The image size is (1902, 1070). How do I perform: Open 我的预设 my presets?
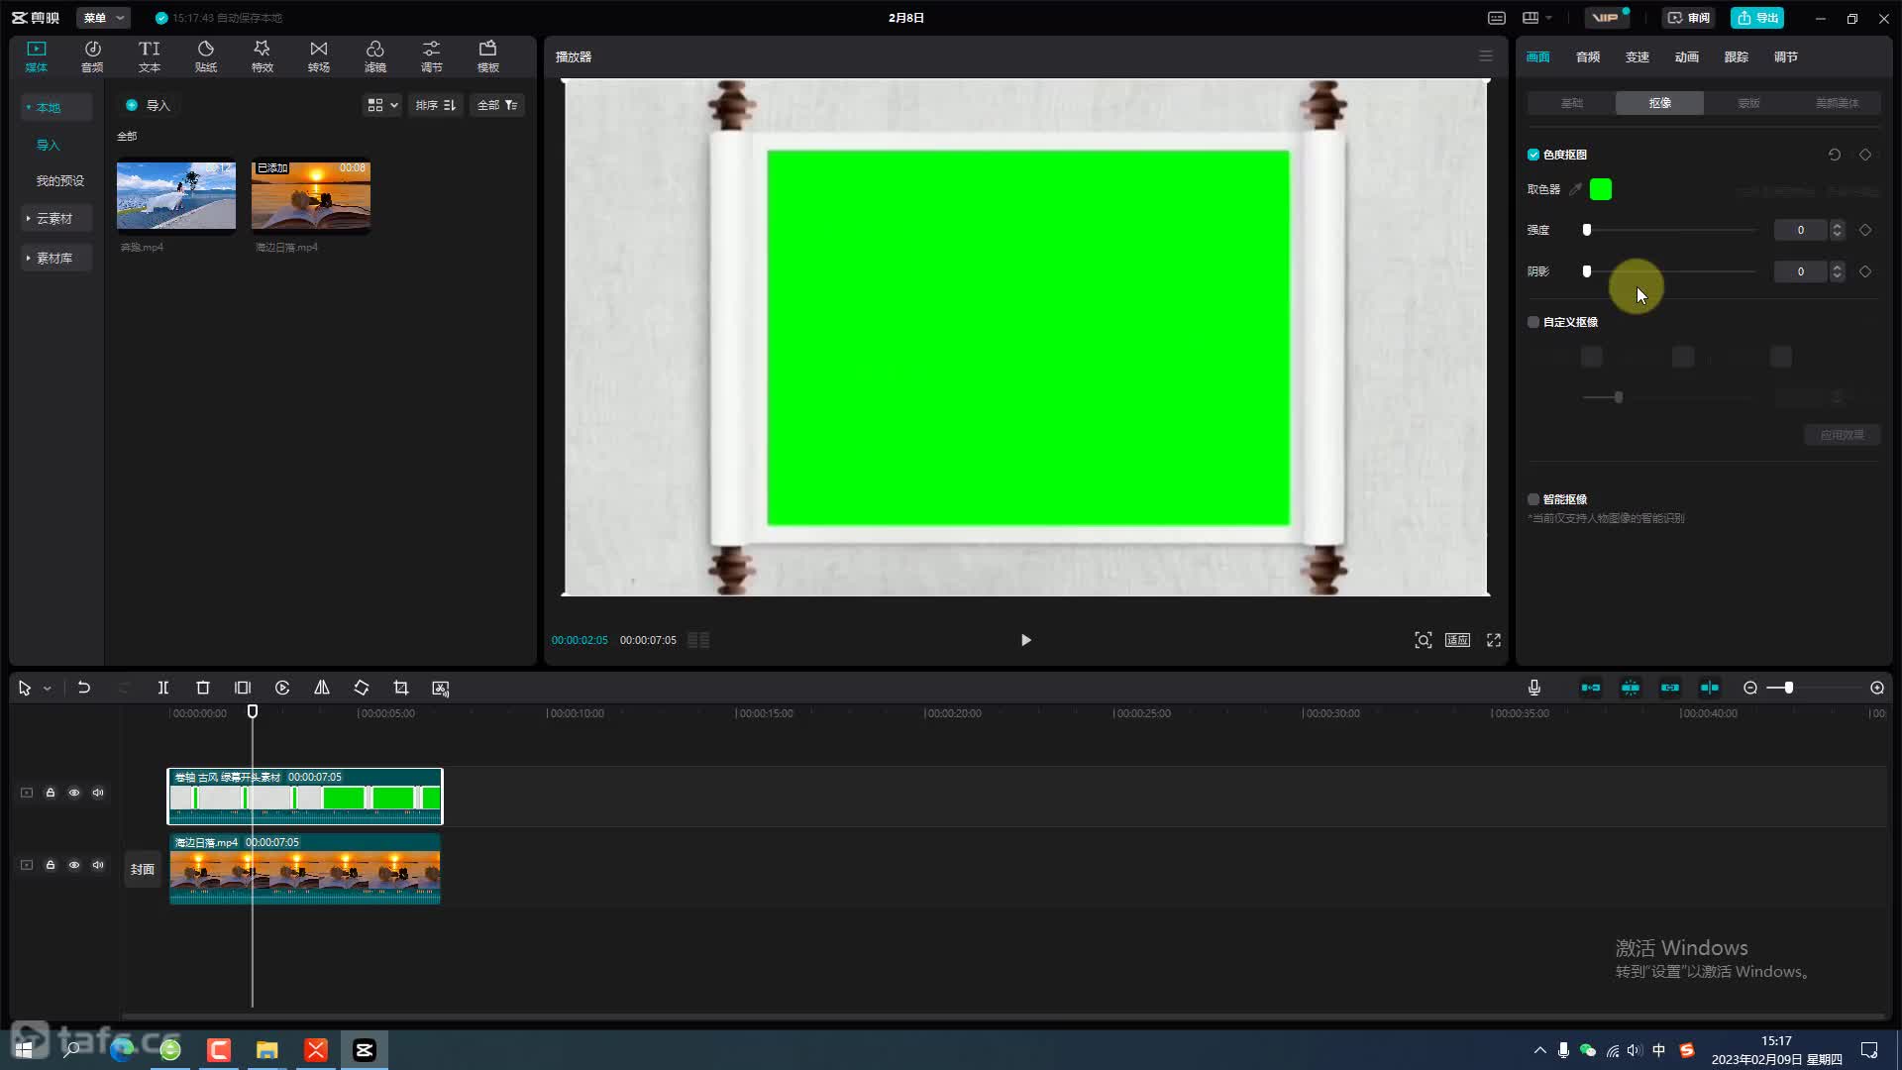(x=60, y=180)
